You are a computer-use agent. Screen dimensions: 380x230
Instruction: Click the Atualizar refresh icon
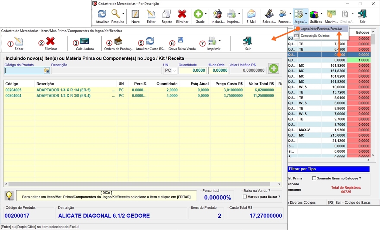(102, 14)
